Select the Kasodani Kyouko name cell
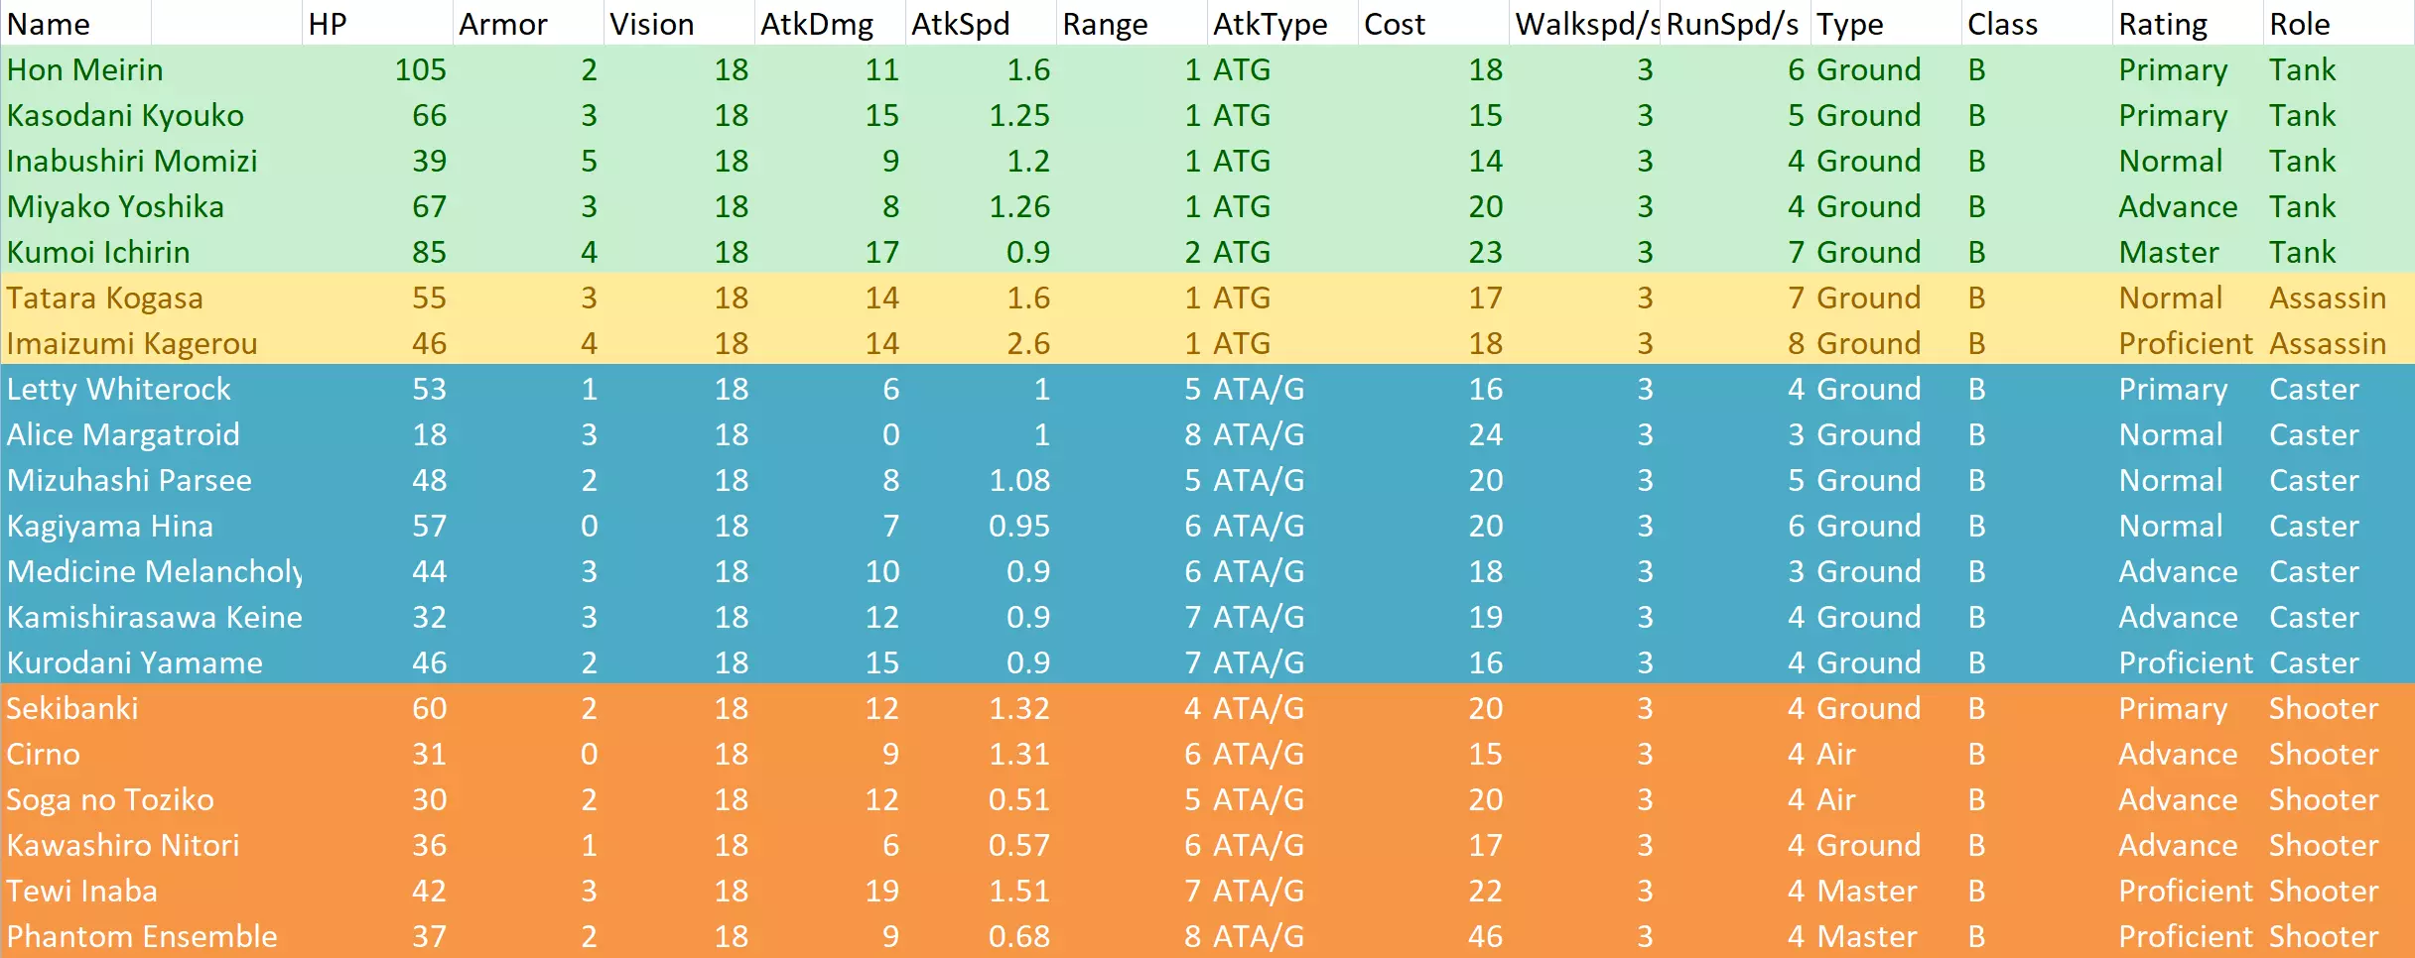2415x958 pixels. point(125,115)
